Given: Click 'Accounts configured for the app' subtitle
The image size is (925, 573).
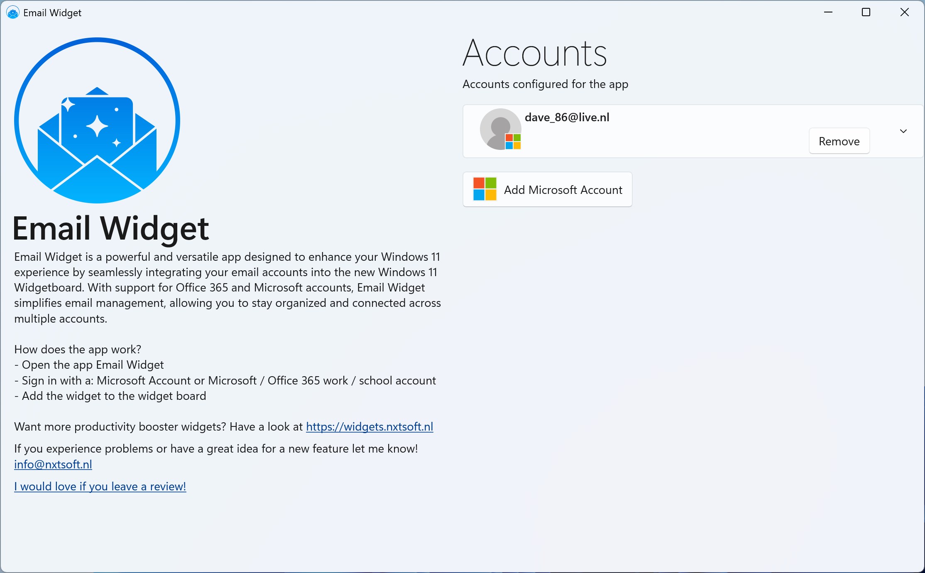Looking at the screenshot, I should pos(546,84).
